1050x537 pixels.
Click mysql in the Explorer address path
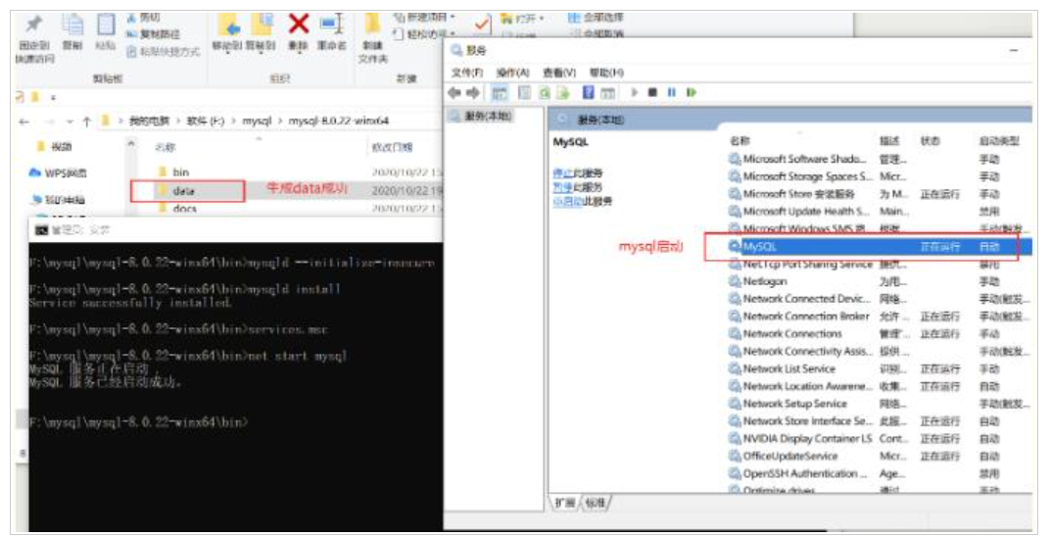coord(257,122)
